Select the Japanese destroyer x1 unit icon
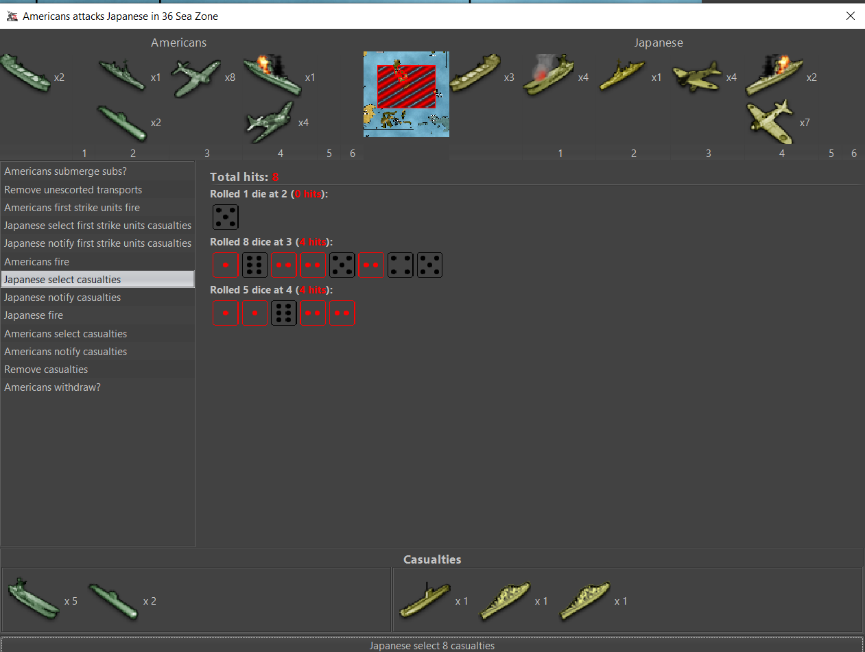 pos(622,75)
